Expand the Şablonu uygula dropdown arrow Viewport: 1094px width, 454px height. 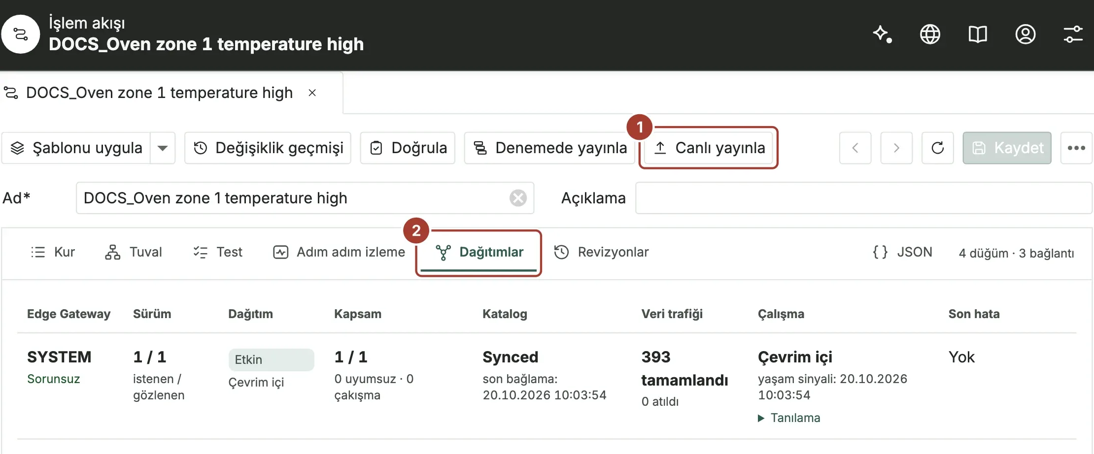click(163, 148)
